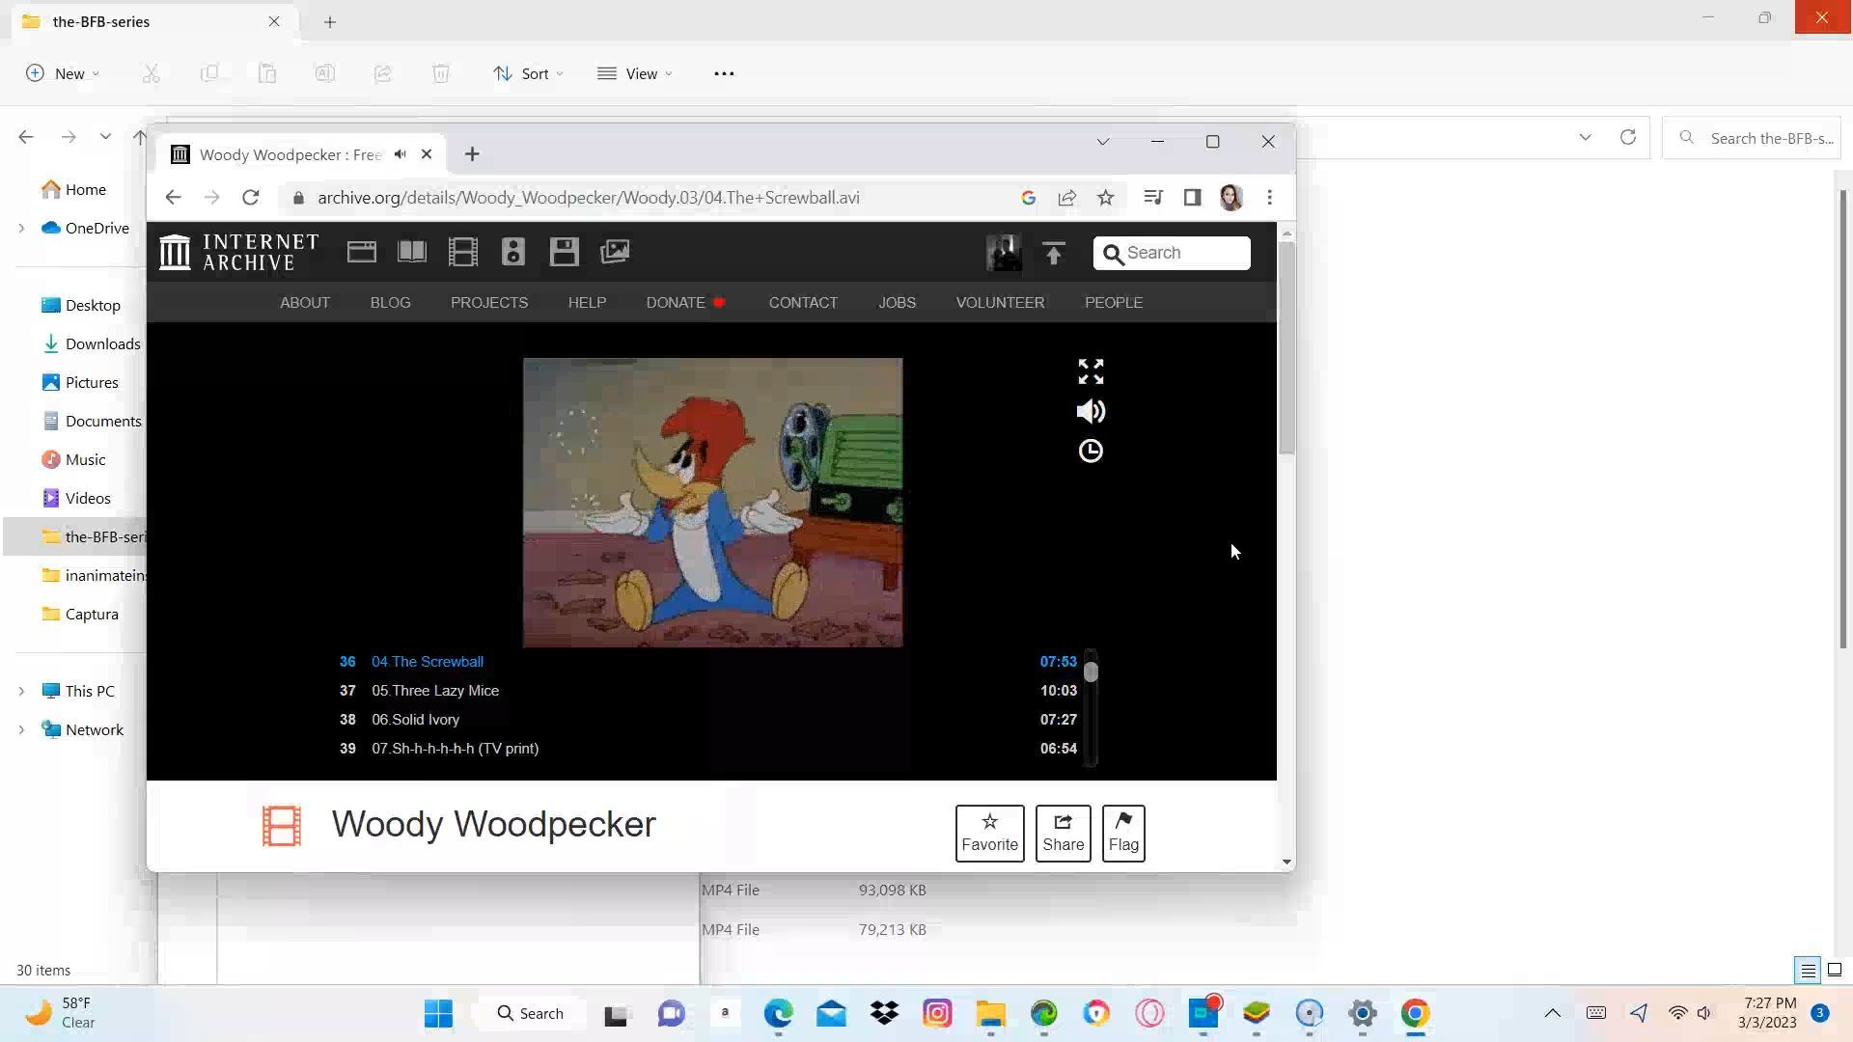Close the Woody Woodpecker browser tab

[x=427, y=154]
